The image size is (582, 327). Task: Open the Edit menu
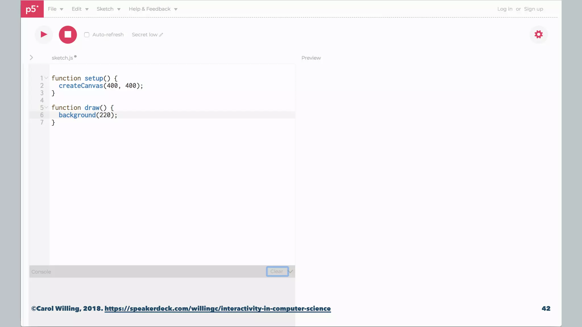pos(80,9)
